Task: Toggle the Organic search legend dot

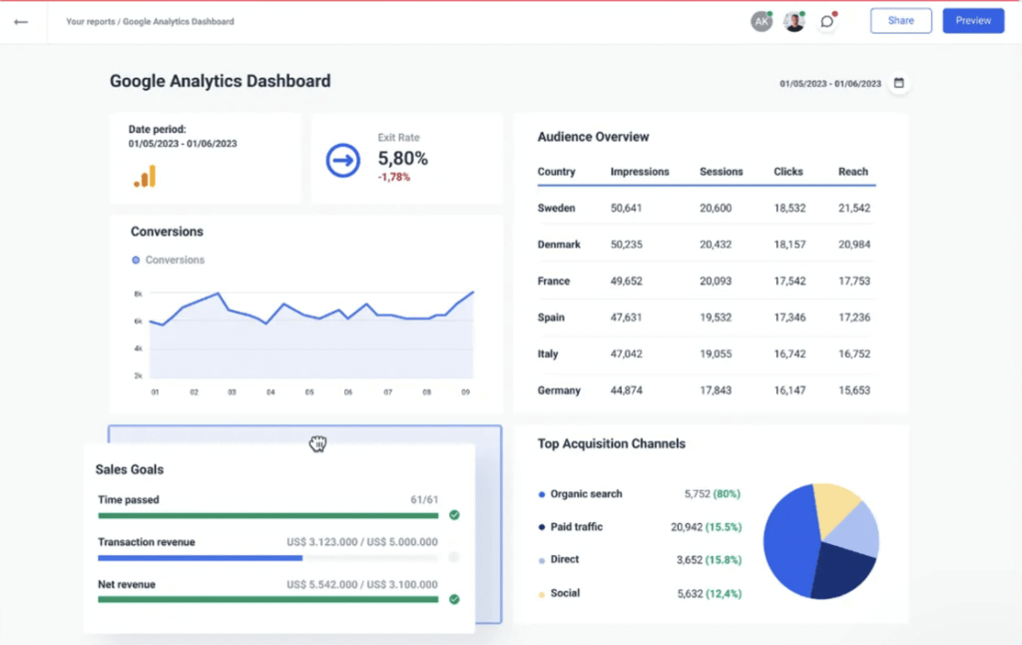Action: pos(541,493)
